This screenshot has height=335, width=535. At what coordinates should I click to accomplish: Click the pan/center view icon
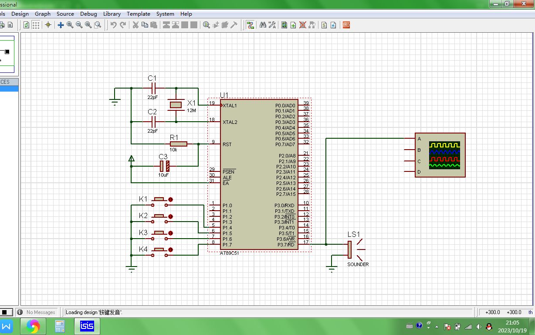click(61, 25)
